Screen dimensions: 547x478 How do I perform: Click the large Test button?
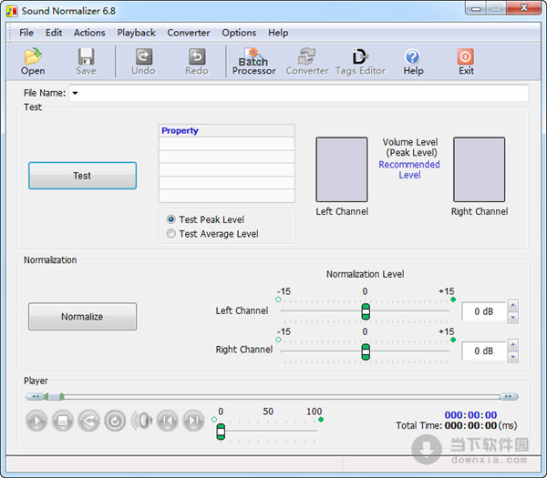(x=82, y=176)
